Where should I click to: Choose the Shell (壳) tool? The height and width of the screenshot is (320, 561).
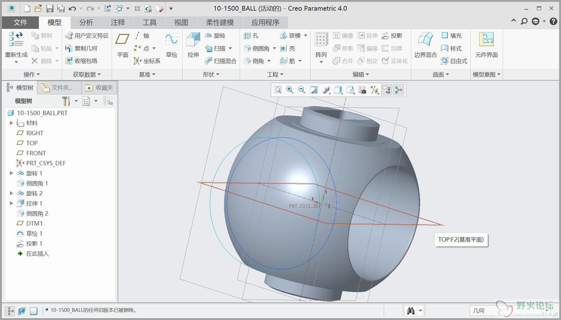(x=287, y=48)
